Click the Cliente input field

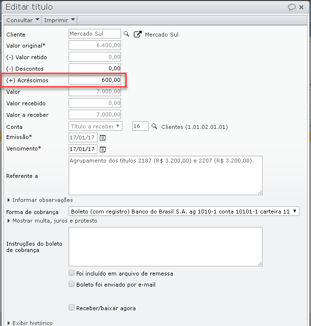click(x=95, y=34)
